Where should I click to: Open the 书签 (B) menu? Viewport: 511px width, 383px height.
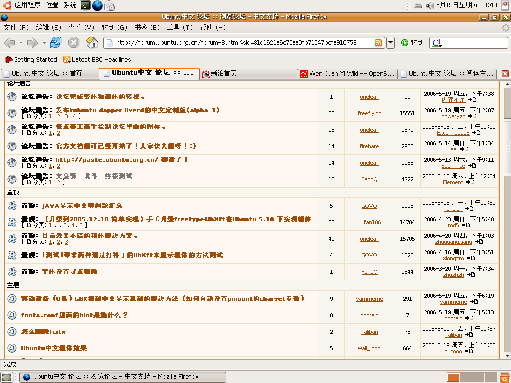pos(147,28)
